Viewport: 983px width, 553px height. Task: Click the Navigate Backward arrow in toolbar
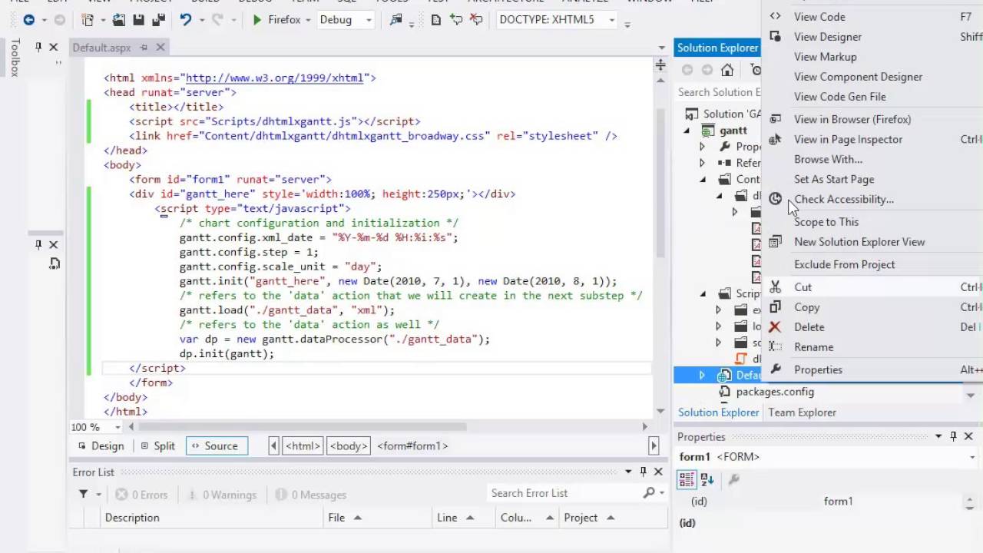[x=28, y=20]
